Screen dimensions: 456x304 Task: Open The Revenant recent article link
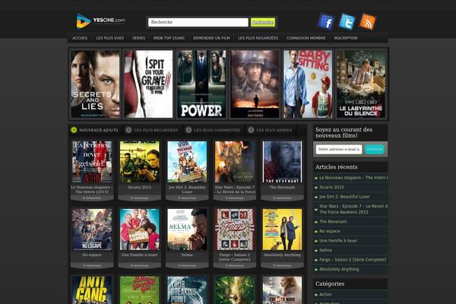click(333, 222)
